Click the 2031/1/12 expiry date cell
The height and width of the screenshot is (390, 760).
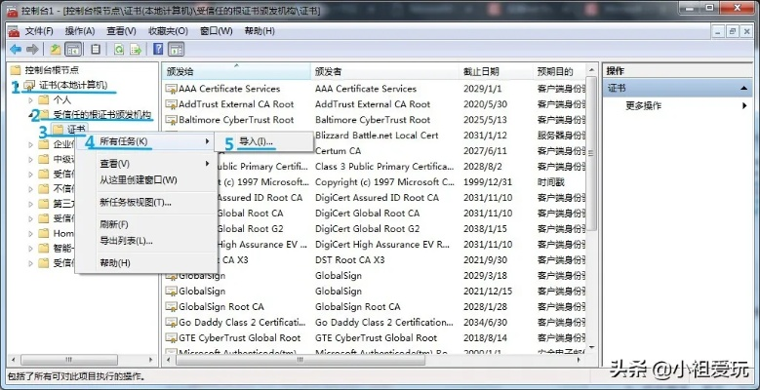[x=484, y=136]
